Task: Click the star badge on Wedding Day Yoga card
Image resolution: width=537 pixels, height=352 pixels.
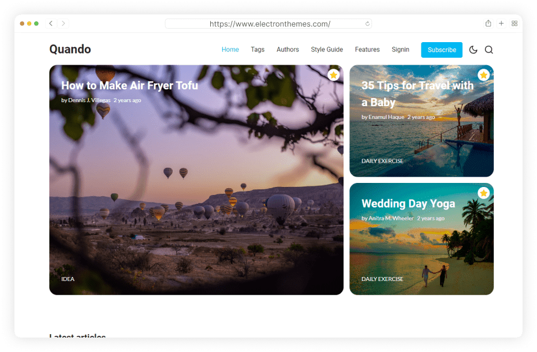Action: tap(484, 193)
